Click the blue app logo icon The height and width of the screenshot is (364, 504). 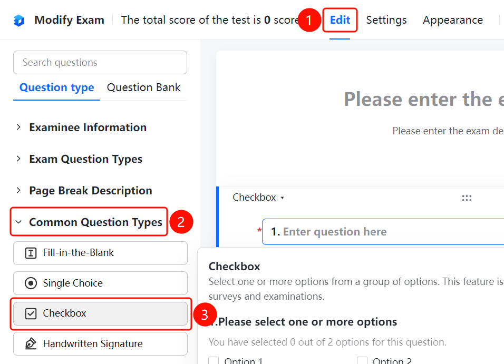19,20
